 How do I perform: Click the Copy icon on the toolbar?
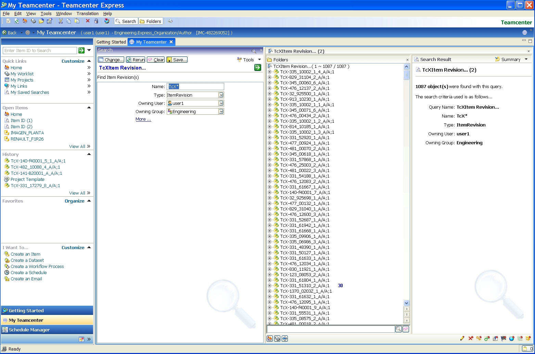69,21
